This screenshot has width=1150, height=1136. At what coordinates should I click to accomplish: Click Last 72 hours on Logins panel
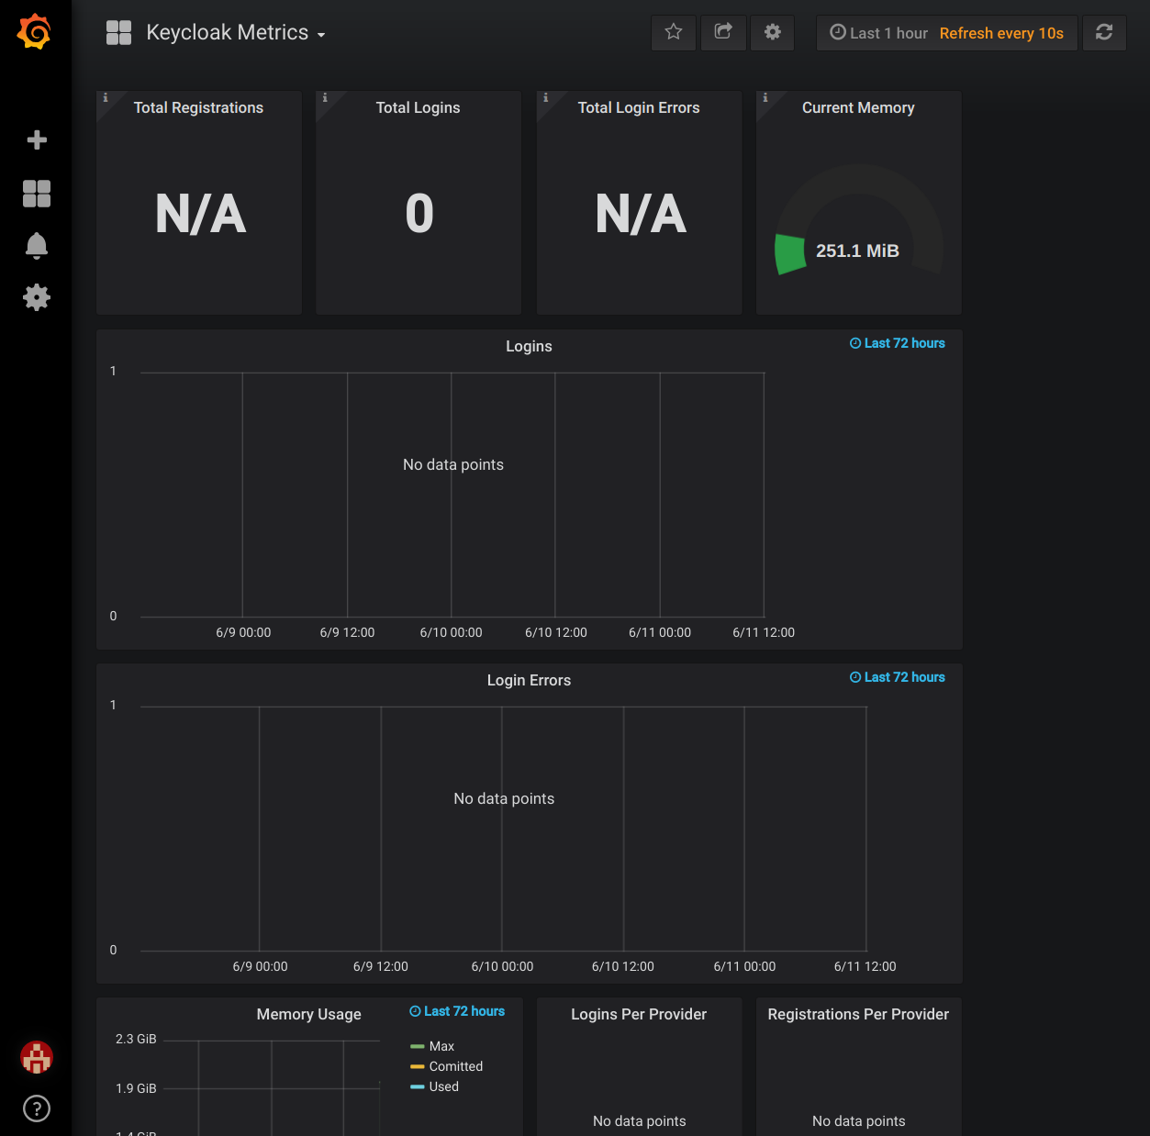[x=897, y=343]
